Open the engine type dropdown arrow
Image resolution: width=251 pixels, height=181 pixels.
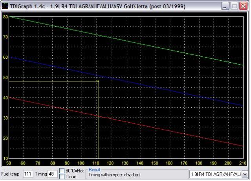(x=245, y=174)
